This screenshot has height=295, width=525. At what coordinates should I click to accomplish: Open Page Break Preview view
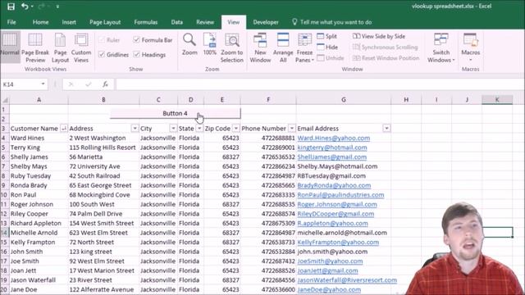[35, 48]
